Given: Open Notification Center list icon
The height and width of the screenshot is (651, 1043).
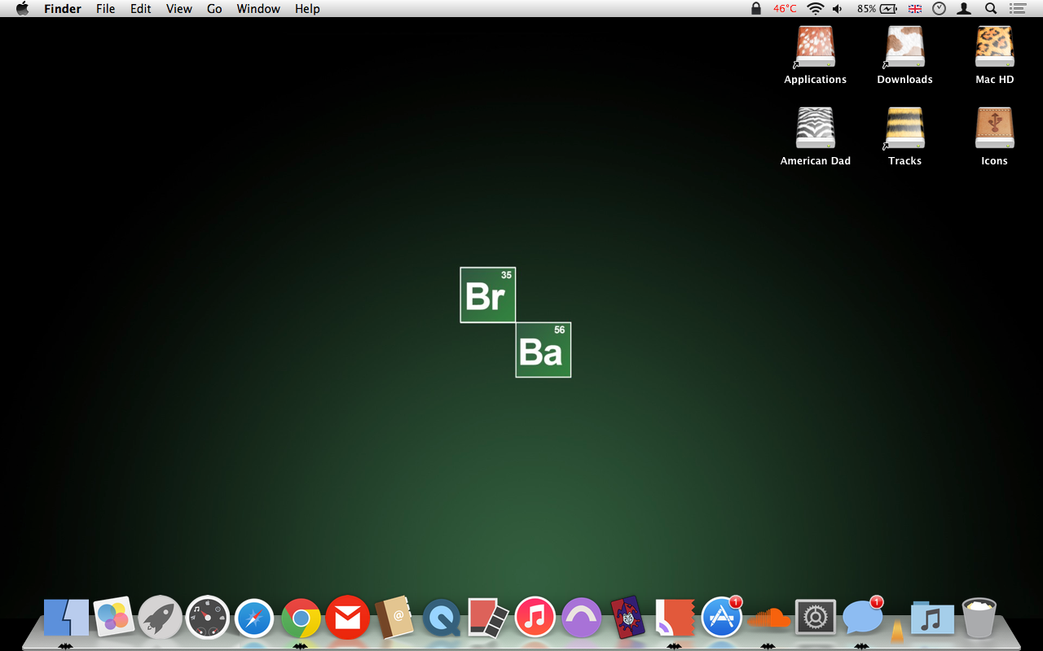Looking at the screenshot, I should [x=1017, y=9].
